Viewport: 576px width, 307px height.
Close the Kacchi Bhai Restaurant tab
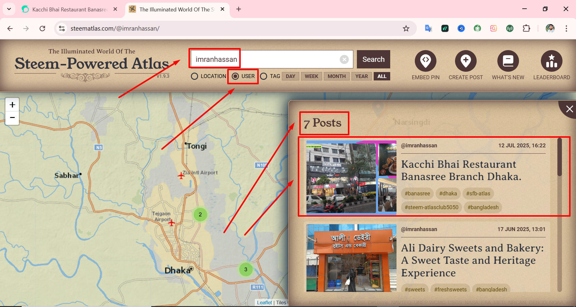pyautogui.click(x=115, y=9)
